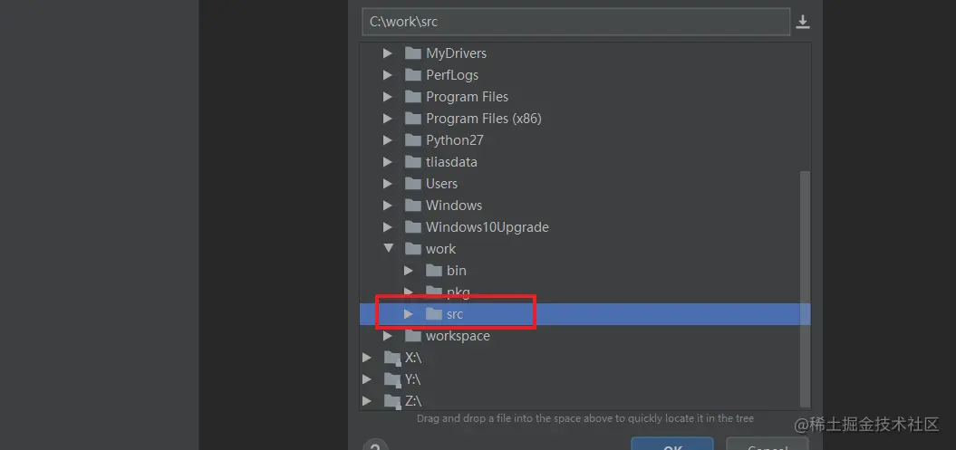The width and height of the screenshot is (956, 450).
Task: Expand the Program Files folder arrow
Action: coord(387,97)
